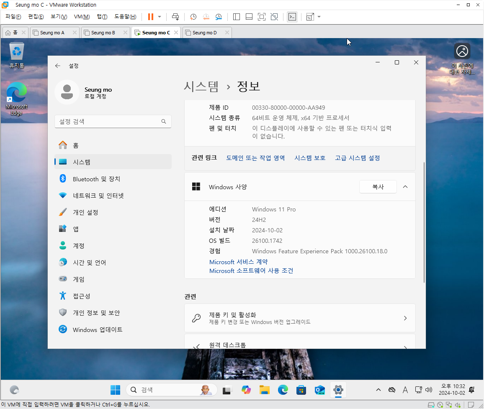Image resolution: width=484 pixels, height=409 pixels.
Task: Open 앱 settings in the sidebar
Action: 113,229
